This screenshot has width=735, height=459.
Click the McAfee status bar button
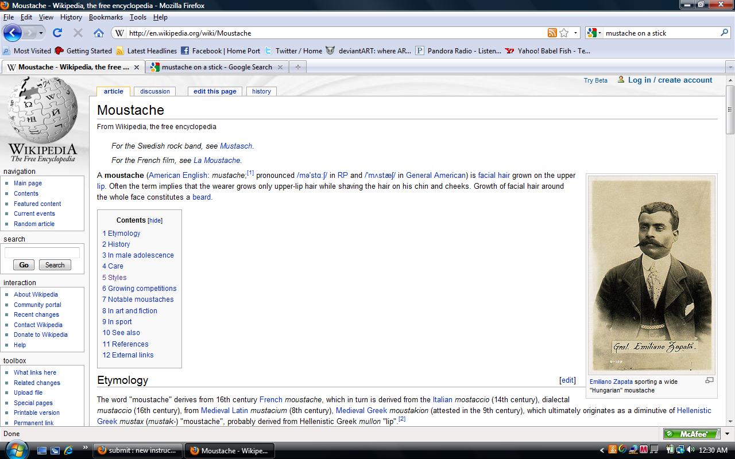tap(691, 434)
